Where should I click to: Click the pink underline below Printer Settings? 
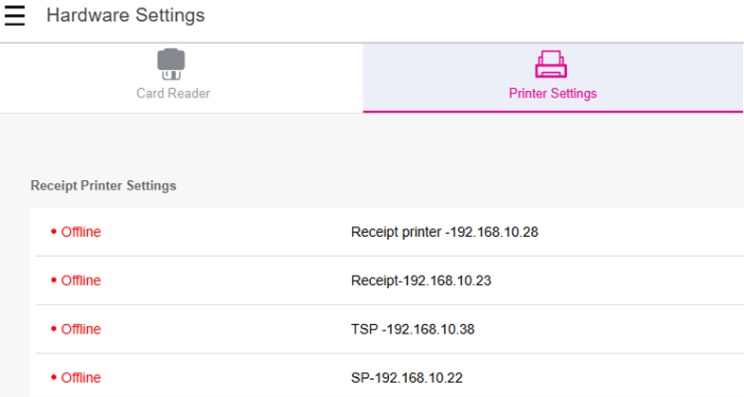(x=553, y=112)
